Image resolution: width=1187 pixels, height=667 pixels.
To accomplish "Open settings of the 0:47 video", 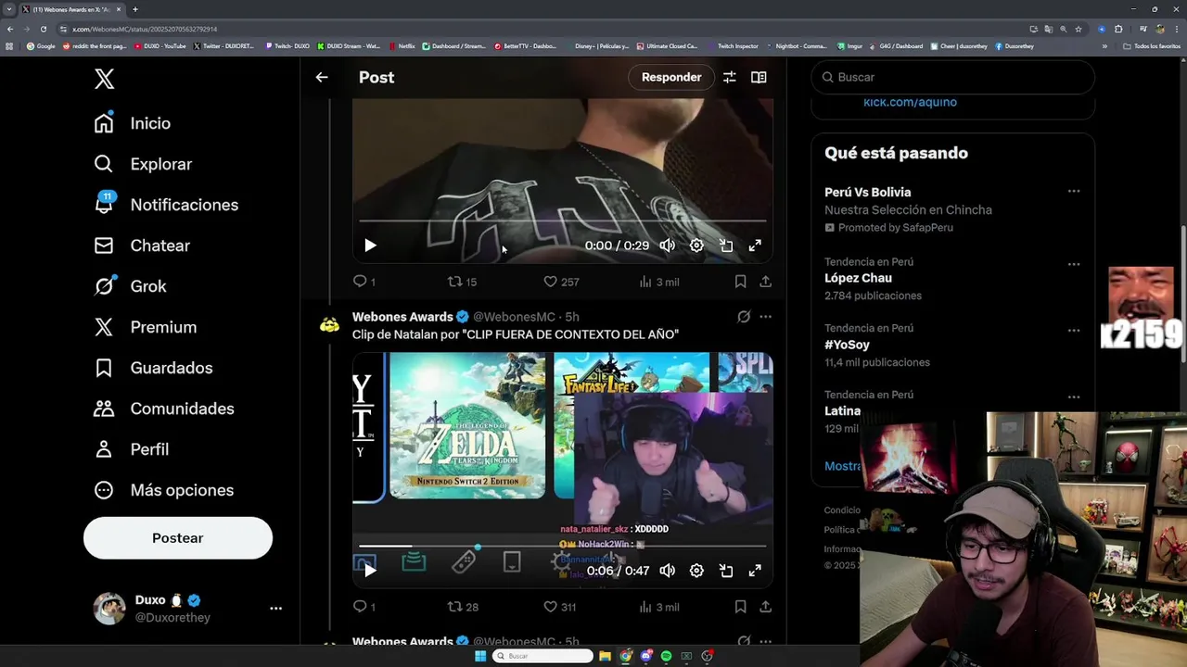I will (x=696, y=571).
